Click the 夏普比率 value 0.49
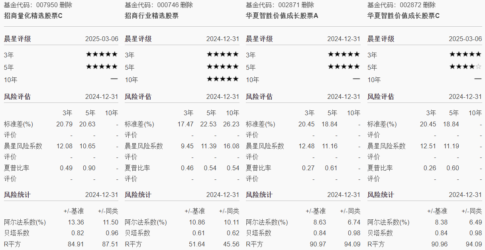 (66, 168)
